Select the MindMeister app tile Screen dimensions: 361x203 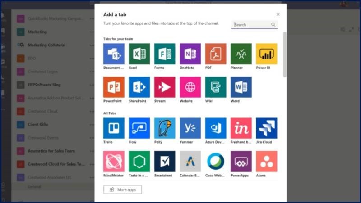point(114,162)
